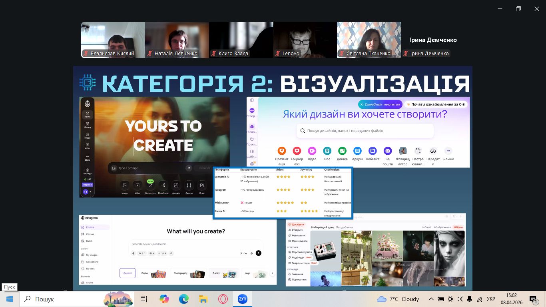This screenshot has height=307, width=546.
Task: Choose the Canvas tool under Leonardo prompt
Action: [189, 187]
